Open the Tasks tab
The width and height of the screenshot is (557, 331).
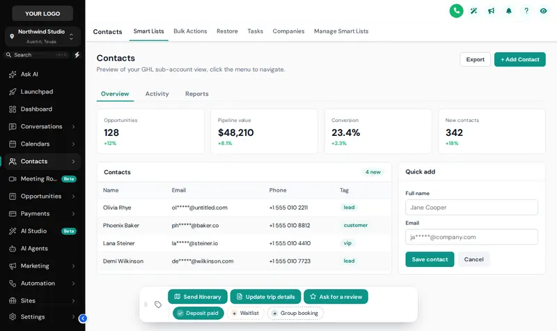click(x=255, y=31)
